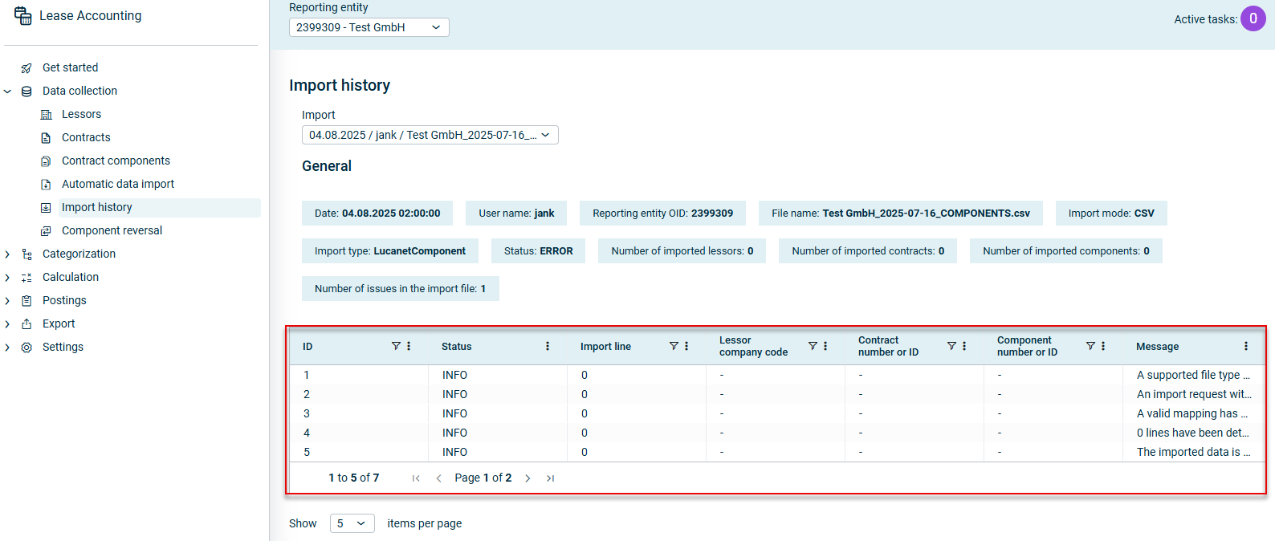Jump to the first page of issues

416,478
